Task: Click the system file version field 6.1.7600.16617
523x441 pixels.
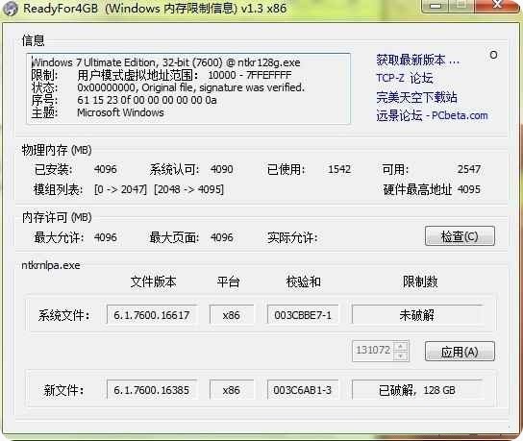Action: [x=153, y=315]
